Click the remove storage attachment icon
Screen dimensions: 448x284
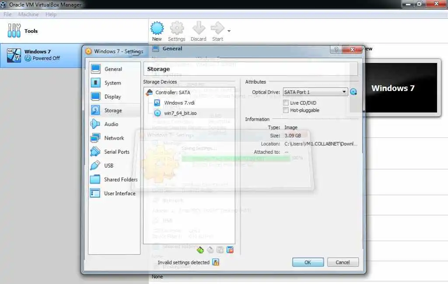click(x=210, y=250)
